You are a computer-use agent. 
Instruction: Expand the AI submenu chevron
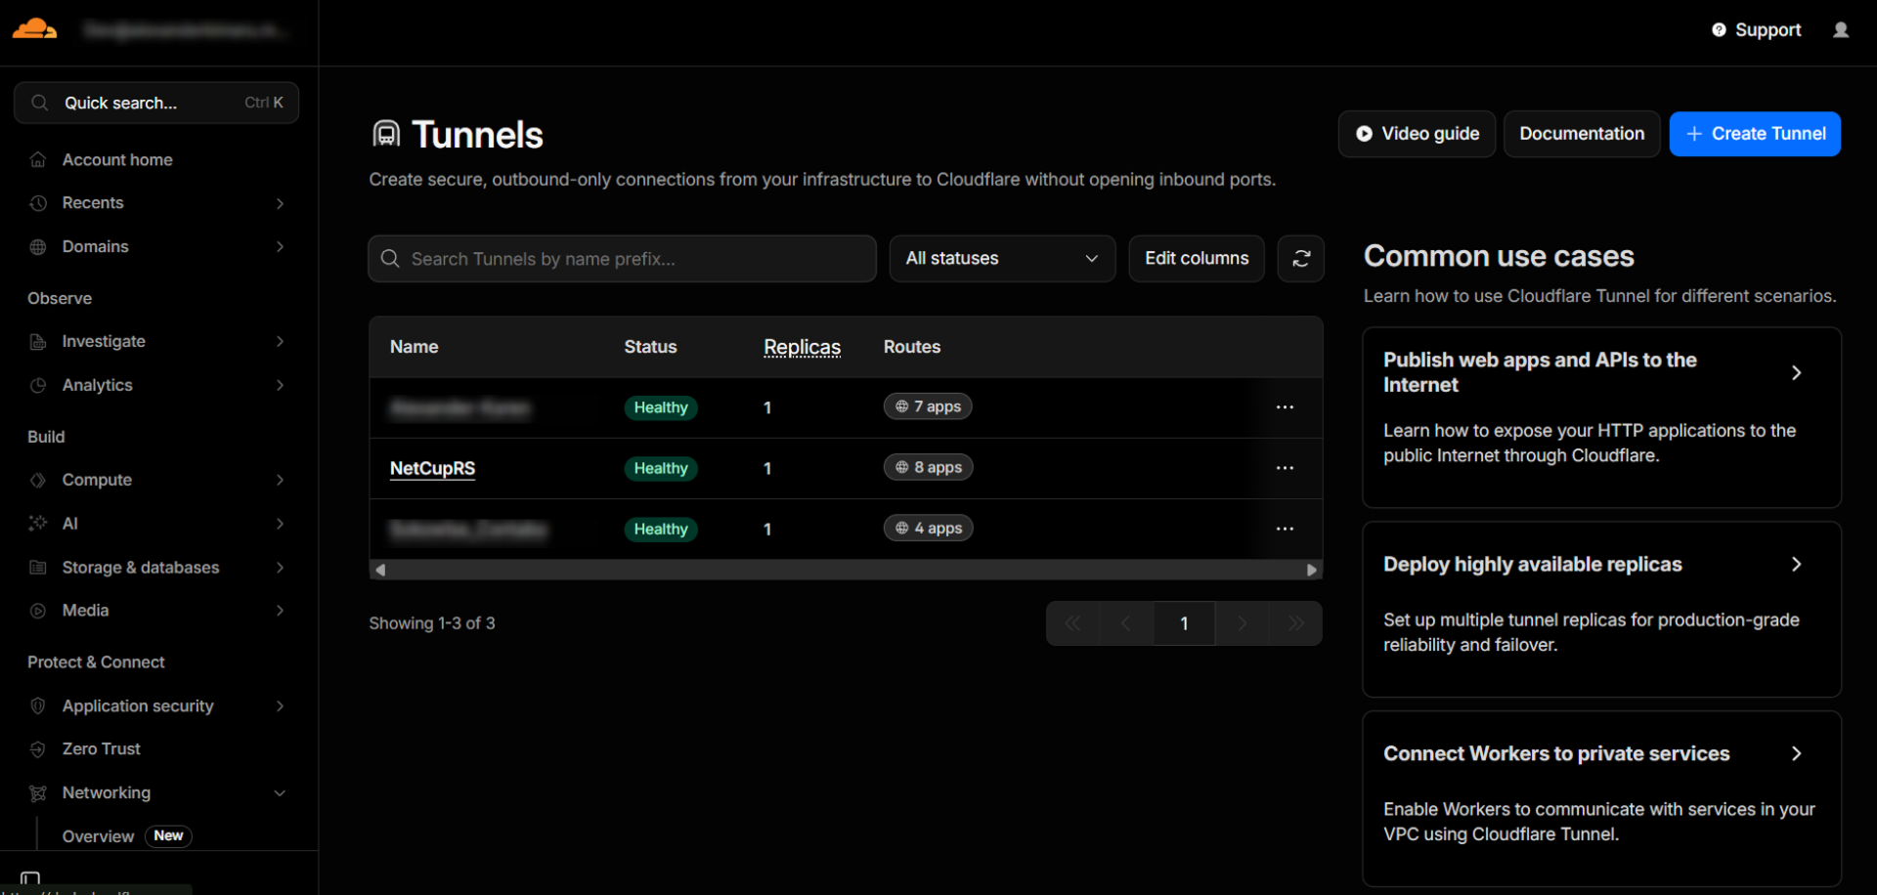280,524
